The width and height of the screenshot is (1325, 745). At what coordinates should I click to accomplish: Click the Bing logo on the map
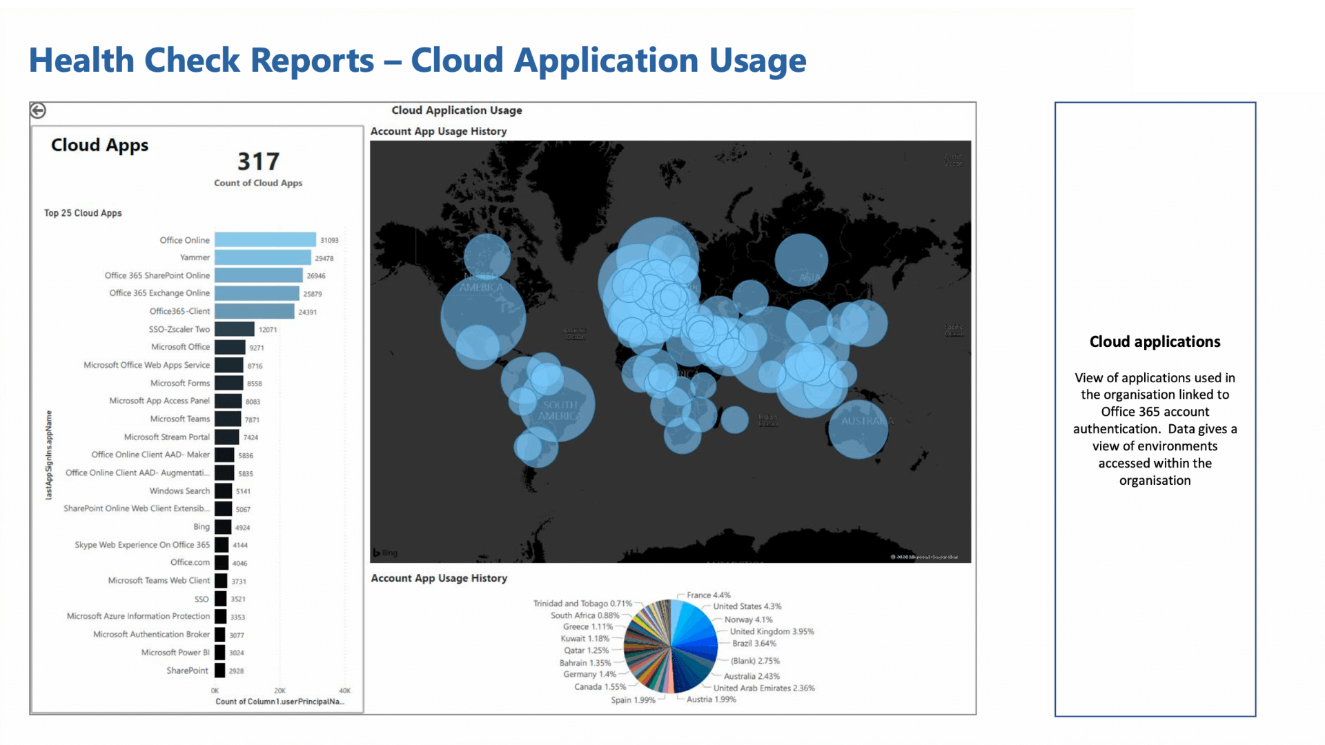pyautogui.click(x=385, y=553)
